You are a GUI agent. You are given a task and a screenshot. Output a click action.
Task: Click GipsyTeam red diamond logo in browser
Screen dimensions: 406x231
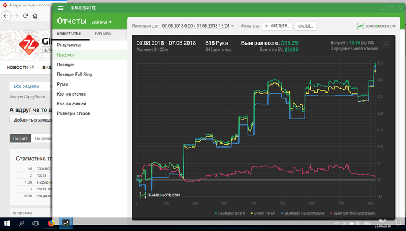pos(29,45)
